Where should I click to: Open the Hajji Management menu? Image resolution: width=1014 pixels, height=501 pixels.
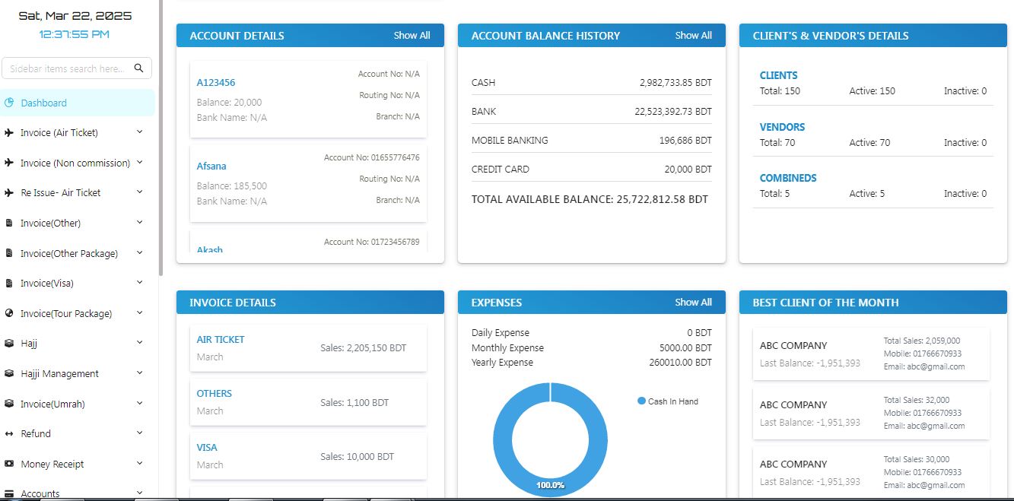(x=78, y=373)
